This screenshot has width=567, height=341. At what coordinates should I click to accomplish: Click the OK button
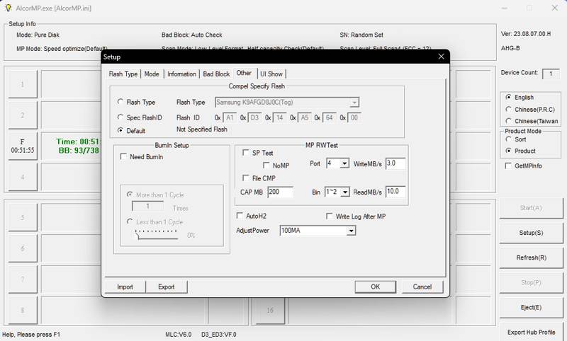pos(375,287)
